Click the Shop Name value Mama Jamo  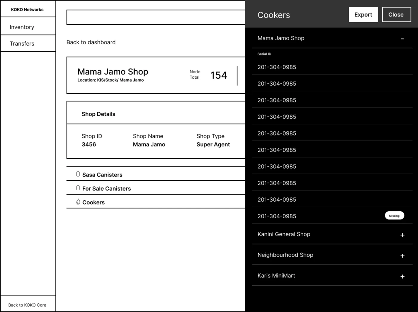149,144
